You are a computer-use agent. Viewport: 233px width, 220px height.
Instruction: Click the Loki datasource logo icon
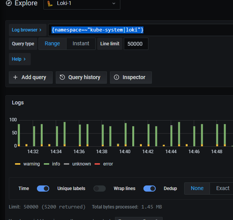click(x=50, y=3)
